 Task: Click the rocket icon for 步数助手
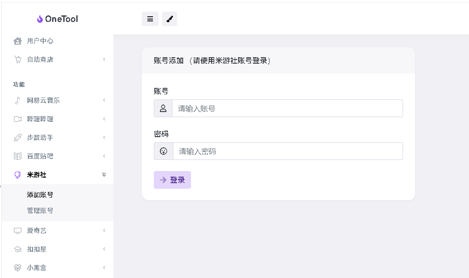click(18, 138)
